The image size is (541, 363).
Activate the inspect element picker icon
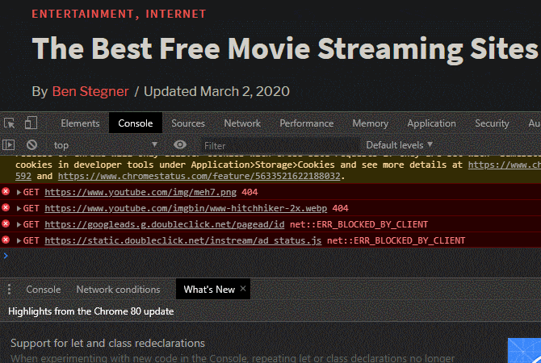(x=10, y=123)
